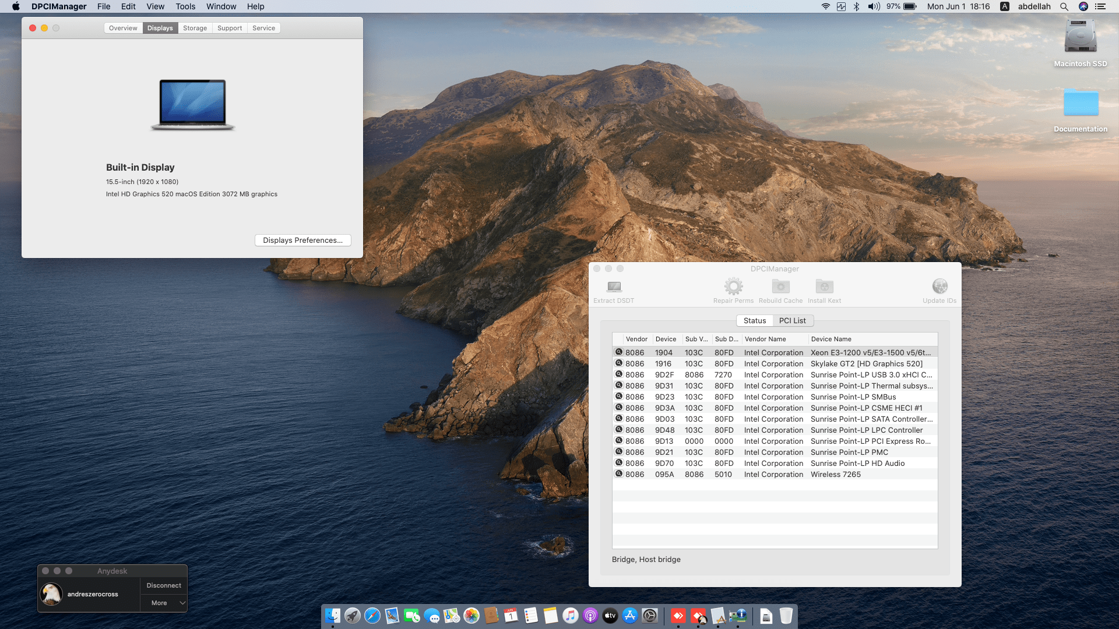Screen dimensions: 1119x629
Task: Open the Window menu in the menu bar
Action: pyautogui.click(x=221, y=6)
